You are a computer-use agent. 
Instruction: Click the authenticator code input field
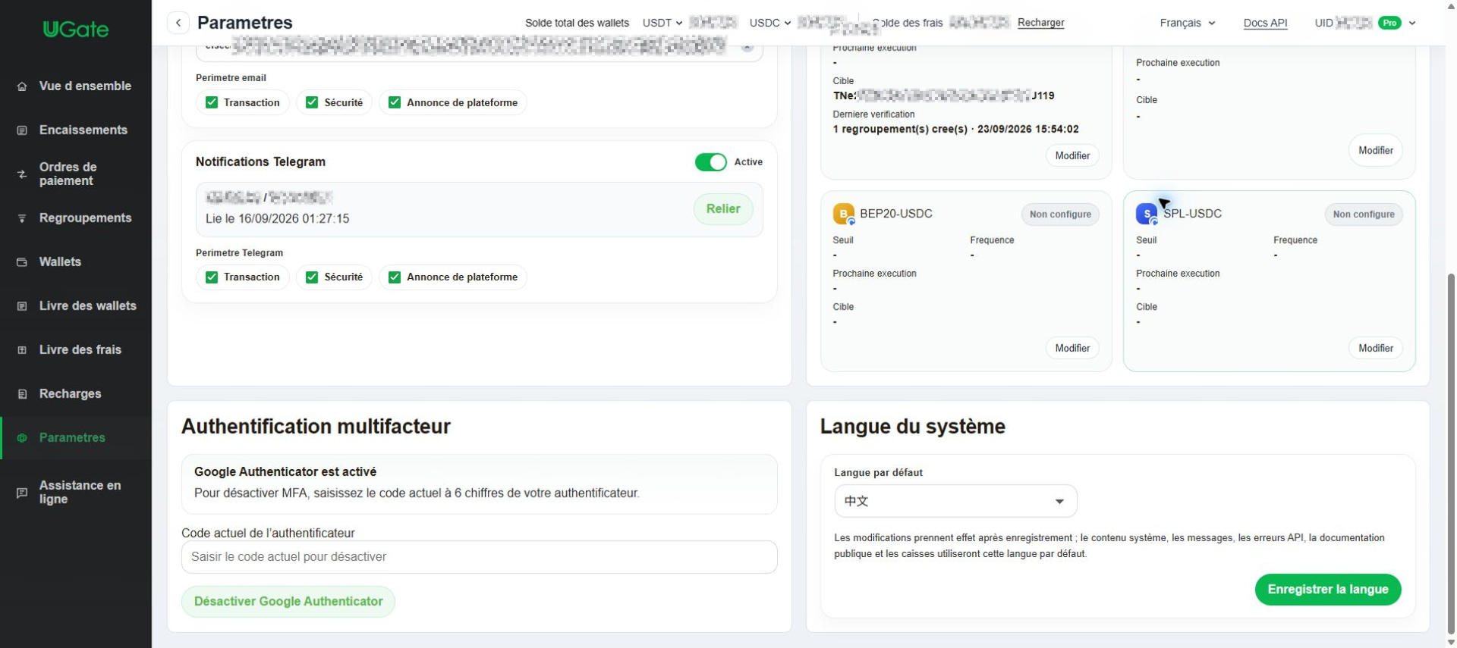click(x=480, y=557)
